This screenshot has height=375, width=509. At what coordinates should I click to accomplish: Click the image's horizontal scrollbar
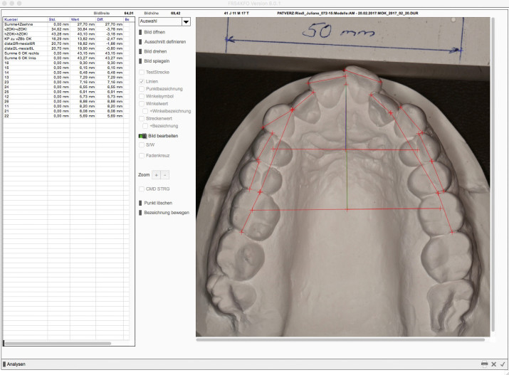coord(340,339)
